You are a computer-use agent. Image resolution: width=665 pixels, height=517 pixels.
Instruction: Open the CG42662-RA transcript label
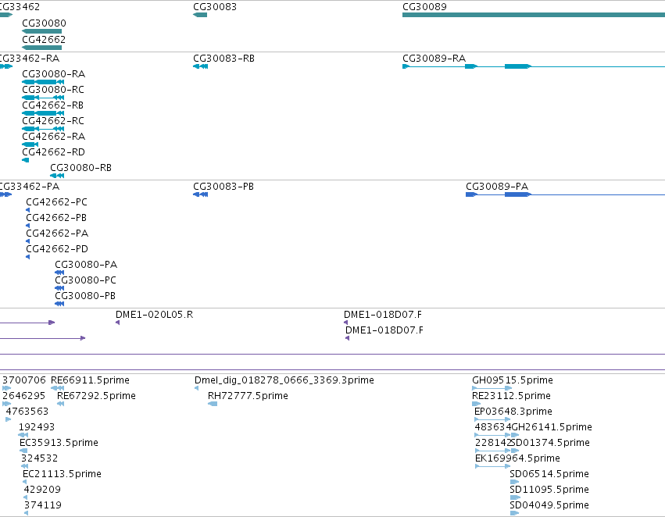(53, 137)
